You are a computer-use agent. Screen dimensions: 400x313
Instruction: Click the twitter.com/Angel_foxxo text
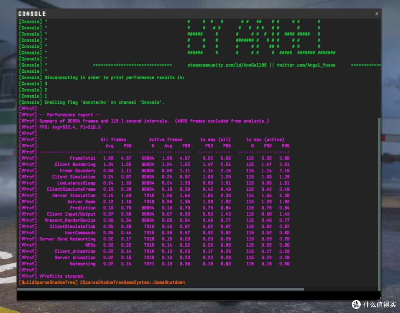tap(306, 65)
